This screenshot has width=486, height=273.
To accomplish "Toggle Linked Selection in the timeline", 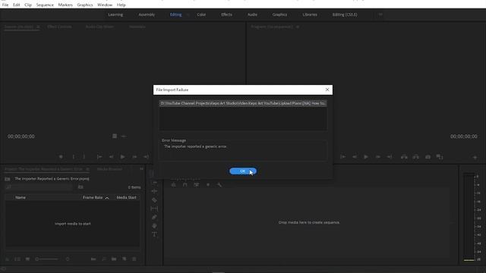I will tap(197, 185).
